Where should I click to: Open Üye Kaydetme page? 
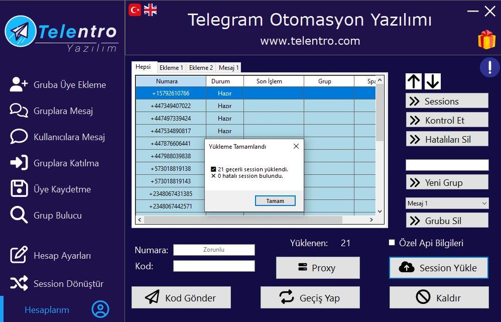tap(51, 189)
